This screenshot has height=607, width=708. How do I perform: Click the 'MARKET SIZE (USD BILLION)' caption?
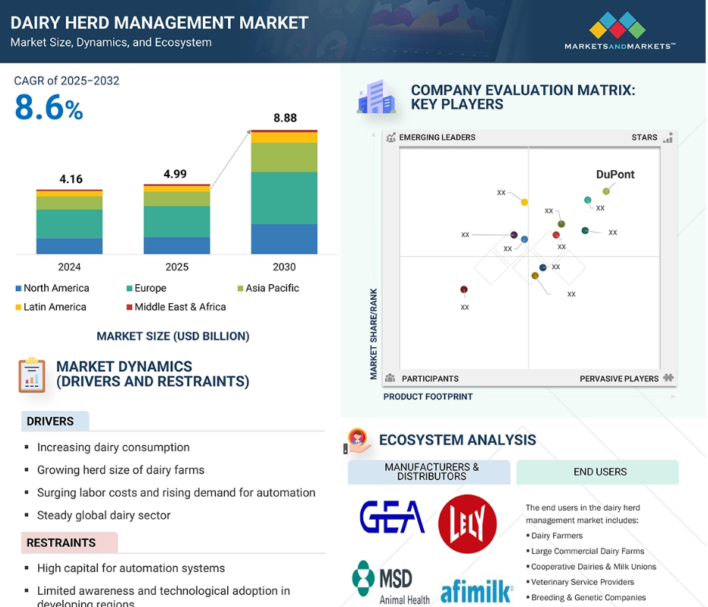click(173, 337)
